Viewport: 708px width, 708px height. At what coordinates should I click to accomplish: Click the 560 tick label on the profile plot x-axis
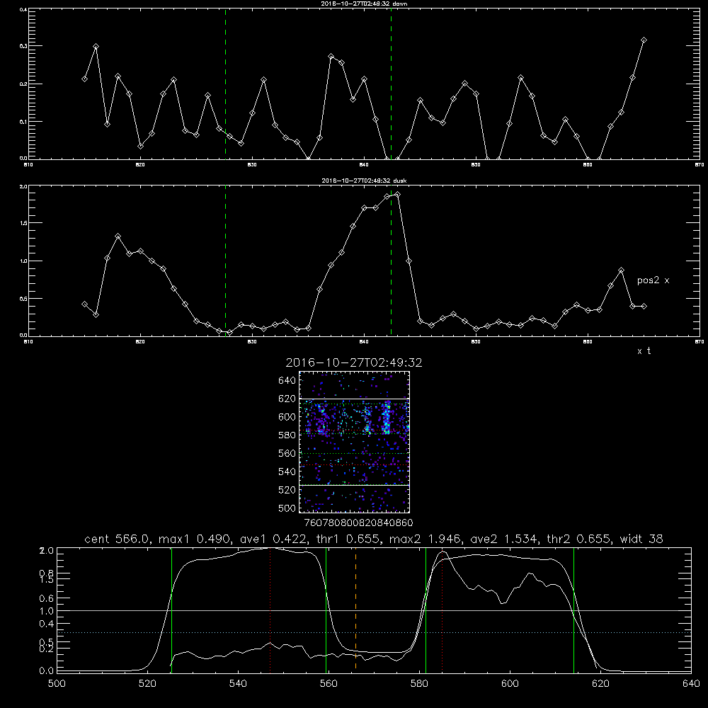[x=329, y=684]
